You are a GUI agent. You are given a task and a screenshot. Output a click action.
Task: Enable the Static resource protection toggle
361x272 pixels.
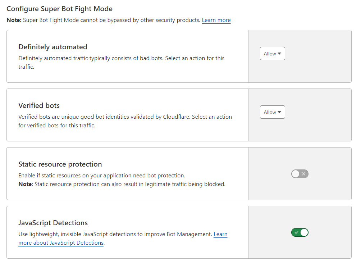tap(300, 174)
